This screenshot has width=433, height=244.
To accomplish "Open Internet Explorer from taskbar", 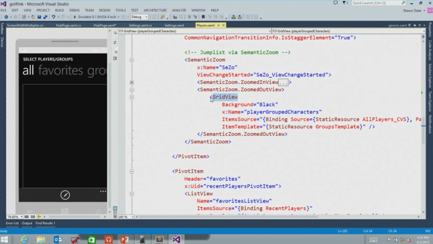I will click(x=24, y=239).
